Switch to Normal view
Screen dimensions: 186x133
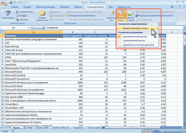144,131
